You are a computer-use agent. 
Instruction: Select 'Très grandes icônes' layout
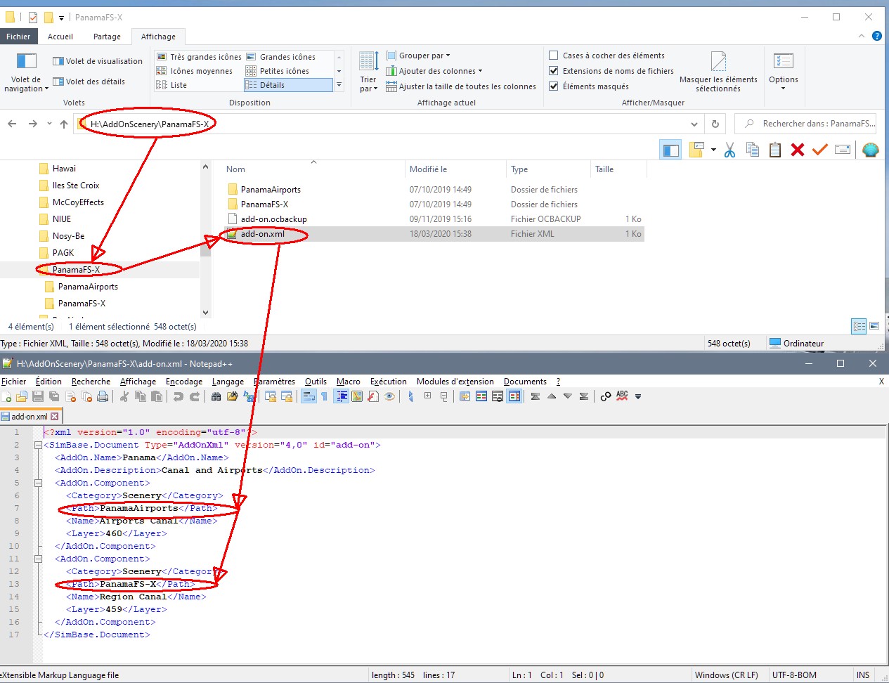click(199, 57)
